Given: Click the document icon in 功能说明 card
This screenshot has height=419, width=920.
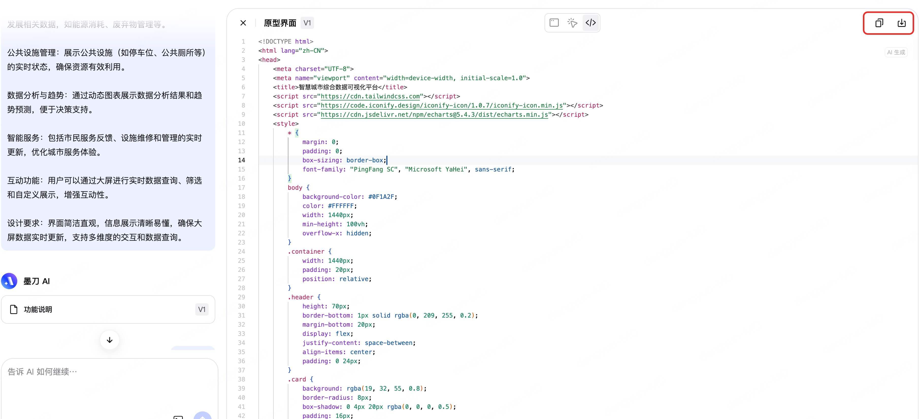Looking at the screenshot, I should pos(13,309).
